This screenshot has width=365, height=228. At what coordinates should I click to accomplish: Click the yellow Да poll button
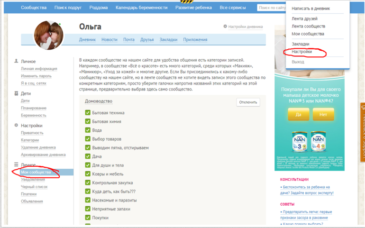[299, 115]
